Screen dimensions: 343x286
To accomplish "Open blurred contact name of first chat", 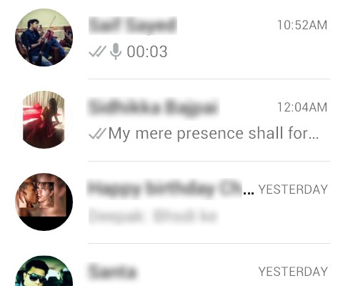I will pos(133,26).
